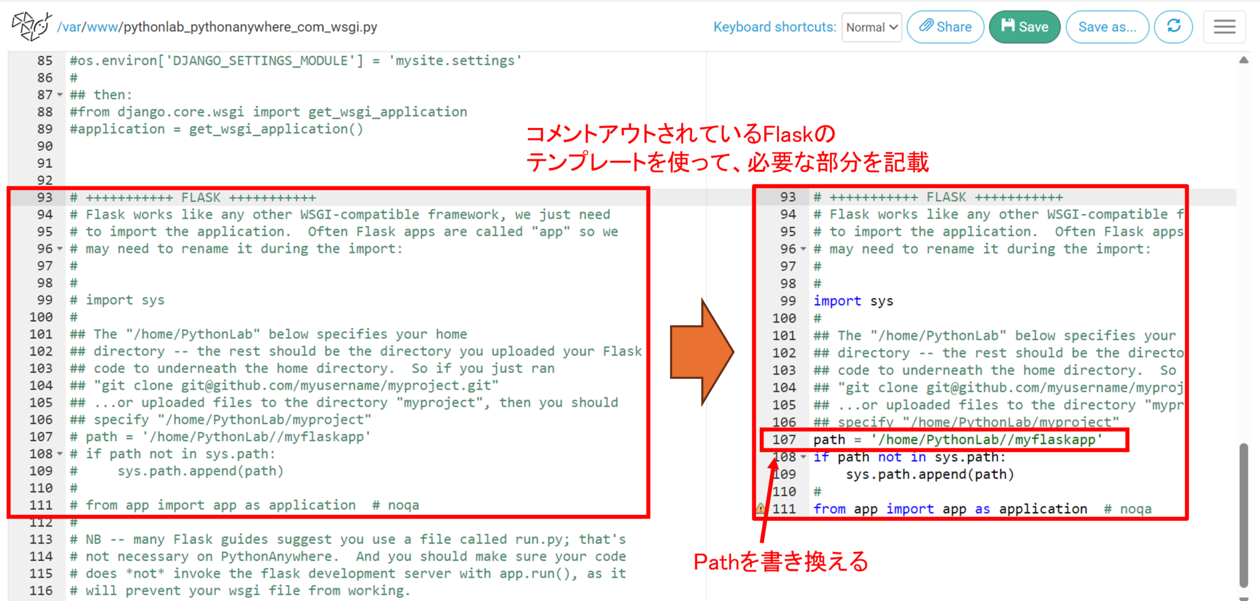
Task: Click the warning icon beside line 111
Action: click(x=761, y=509)
